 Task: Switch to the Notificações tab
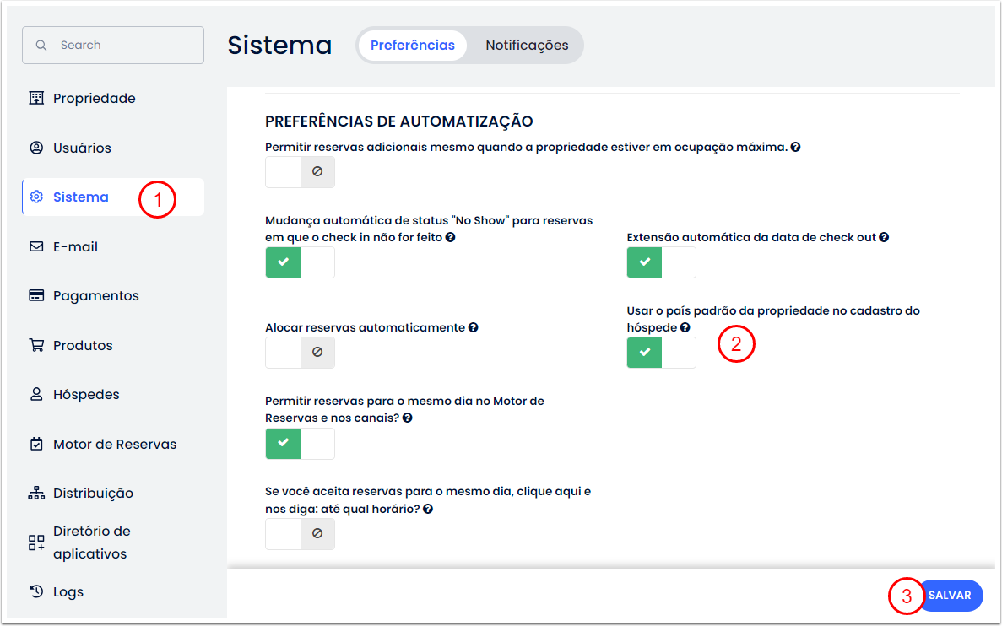(527, 46)
